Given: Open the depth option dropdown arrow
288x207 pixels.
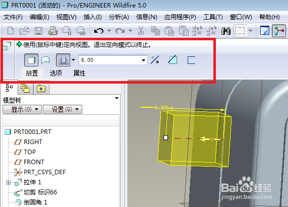Looking at the screenshot, I should pyautogui.click(x=73, y=60).
